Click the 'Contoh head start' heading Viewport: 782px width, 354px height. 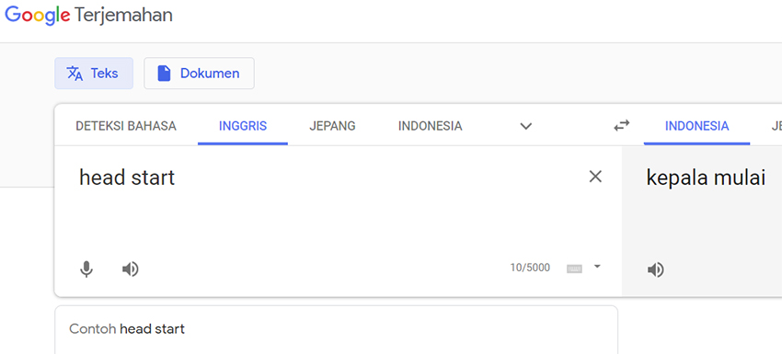tap(127, 329)
